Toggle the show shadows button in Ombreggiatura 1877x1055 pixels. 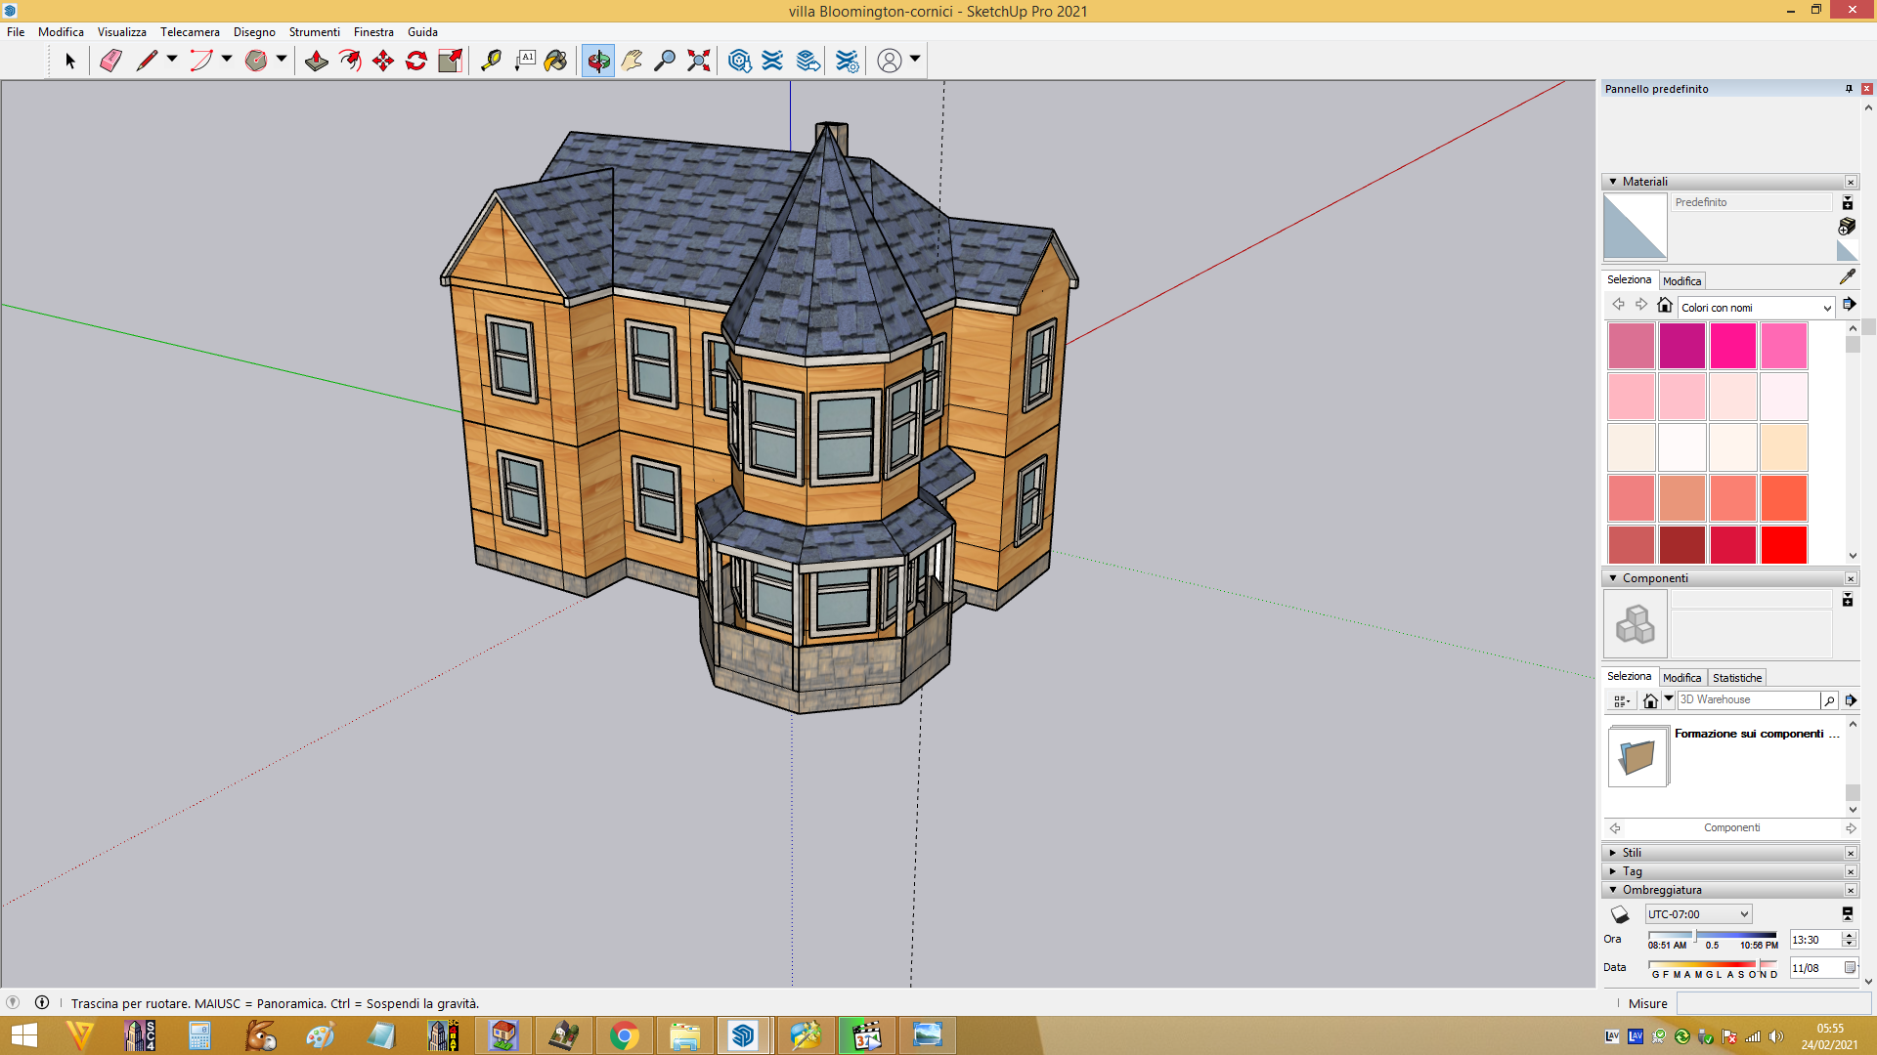1620,914
